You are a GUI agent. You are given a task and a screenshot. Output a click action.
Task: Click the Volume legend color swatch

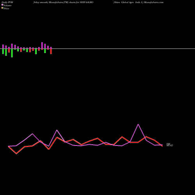tap(2, 5)
